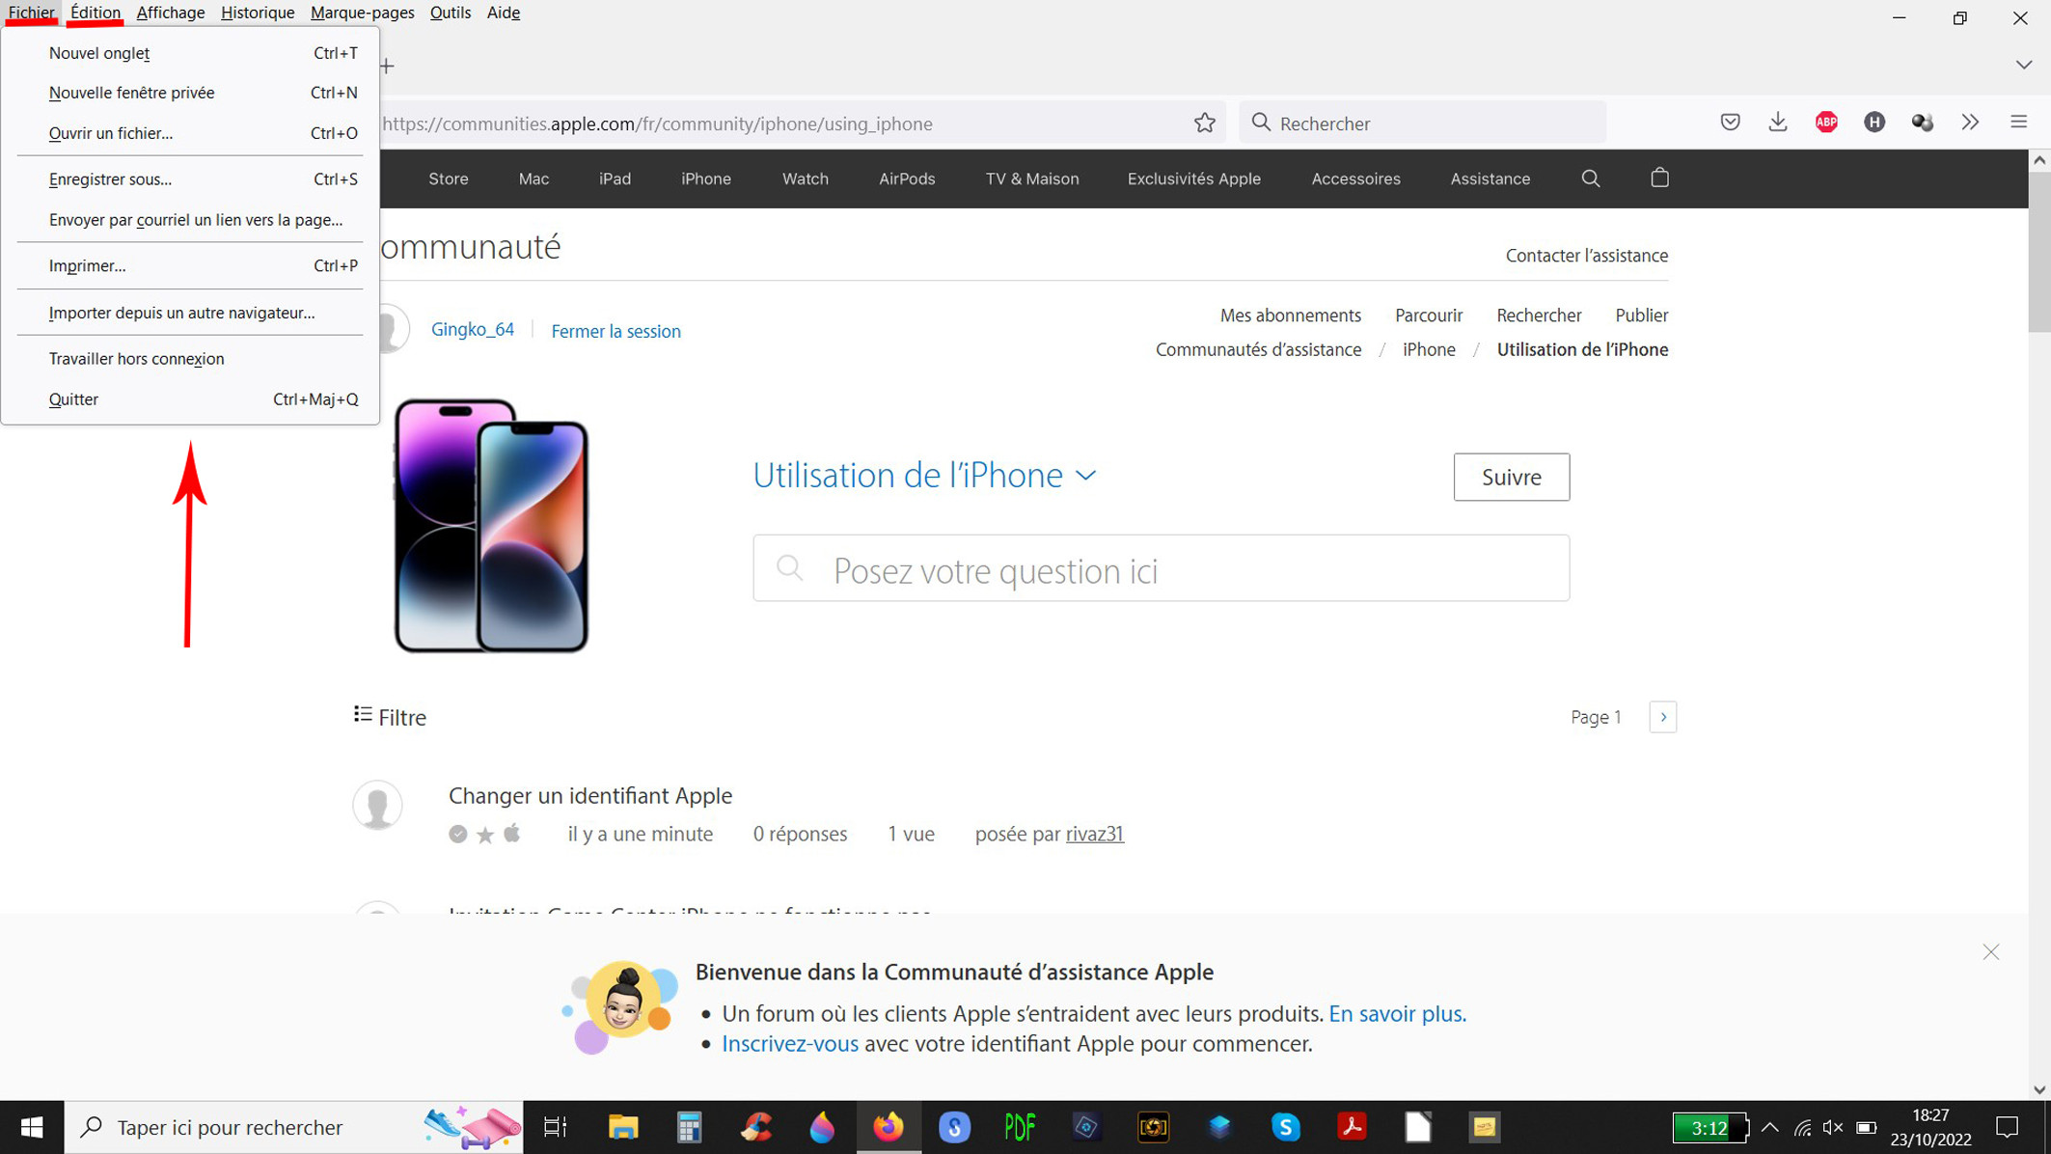2051x1154 pixels.
Task: Click in the Posez votre question field
Action: point(1161,569)
